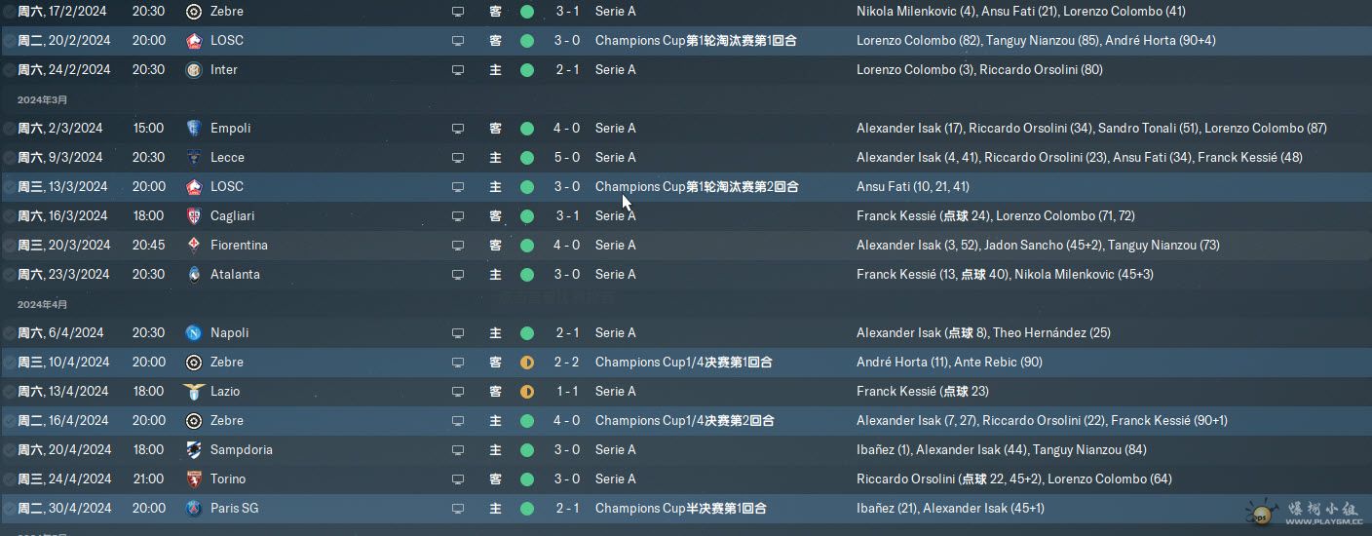Click the Torino club badge
The height and width of the screenshot is (536, 1372).
193,479
